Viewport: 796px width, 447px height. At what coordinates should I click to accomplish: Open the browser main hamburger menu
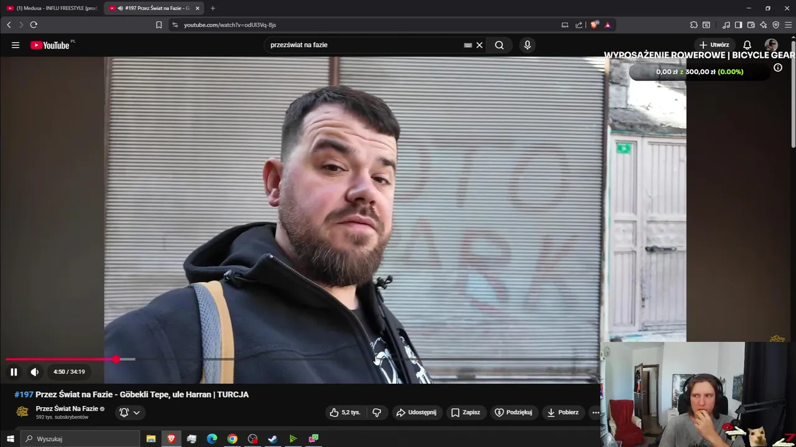(x=789, y=25)
